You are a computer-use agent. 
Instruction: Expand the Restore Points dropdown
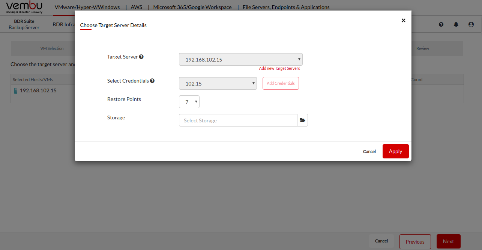pyautogui.click(x=189, y=102)
